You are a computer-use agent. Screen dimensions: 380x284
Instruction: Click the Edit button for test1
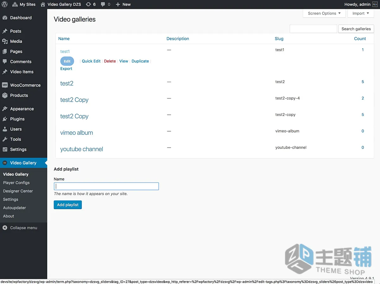[67, 61]
